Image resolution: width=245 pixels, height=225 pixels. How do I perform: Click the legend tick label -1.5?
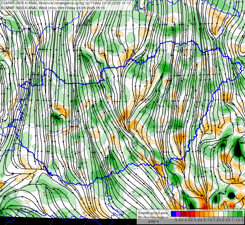tap(209, 220)
